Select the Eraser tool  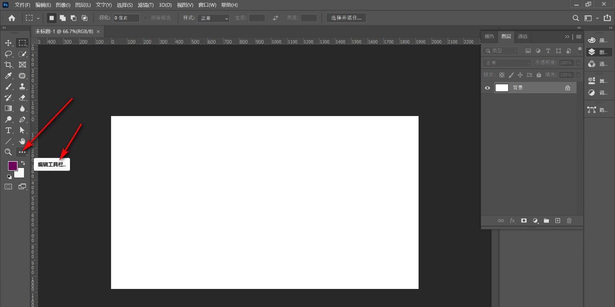click(22, 98)
